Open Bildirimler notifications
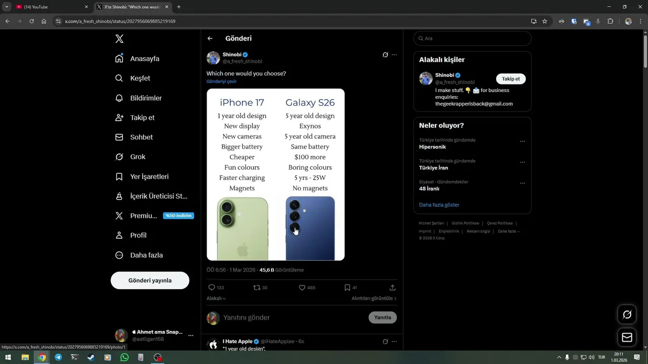The width and height of the screenshot is (648, 364). click(138, 98)
